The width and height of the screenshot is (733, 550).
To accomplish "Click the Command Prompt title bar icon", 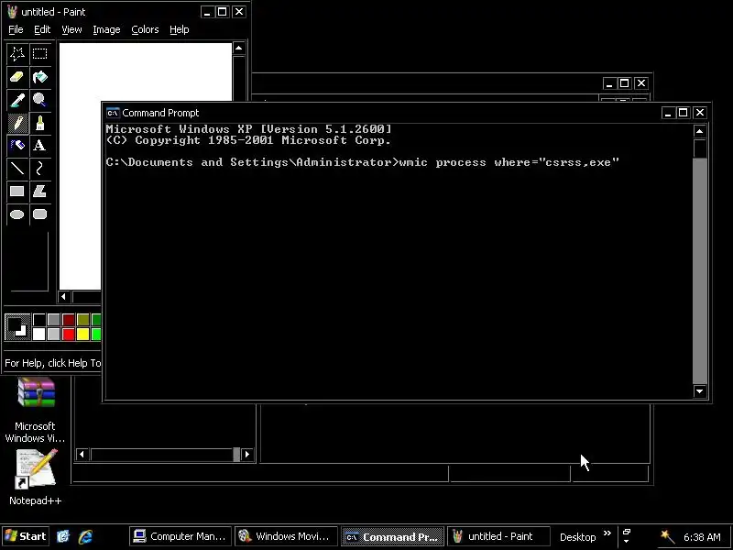I will click(x=113, y=113).
